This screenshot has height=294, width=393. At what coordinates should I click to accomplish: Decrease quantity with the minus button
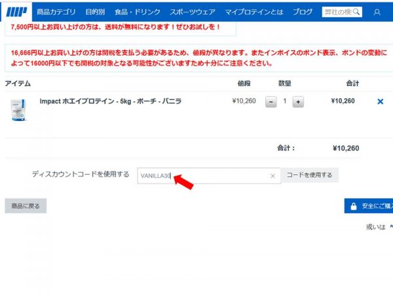click(271, 102)
